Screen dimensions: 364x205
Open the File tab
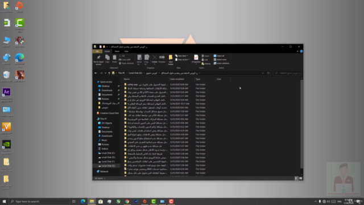pos(97,51)
